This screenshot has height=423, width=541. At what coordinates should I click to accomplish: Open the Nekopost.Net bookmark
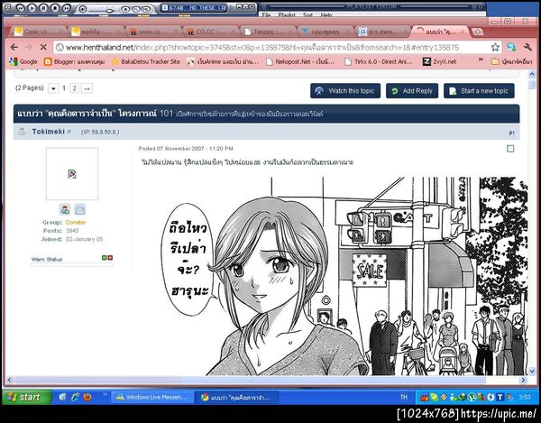[x=300, y=61]
